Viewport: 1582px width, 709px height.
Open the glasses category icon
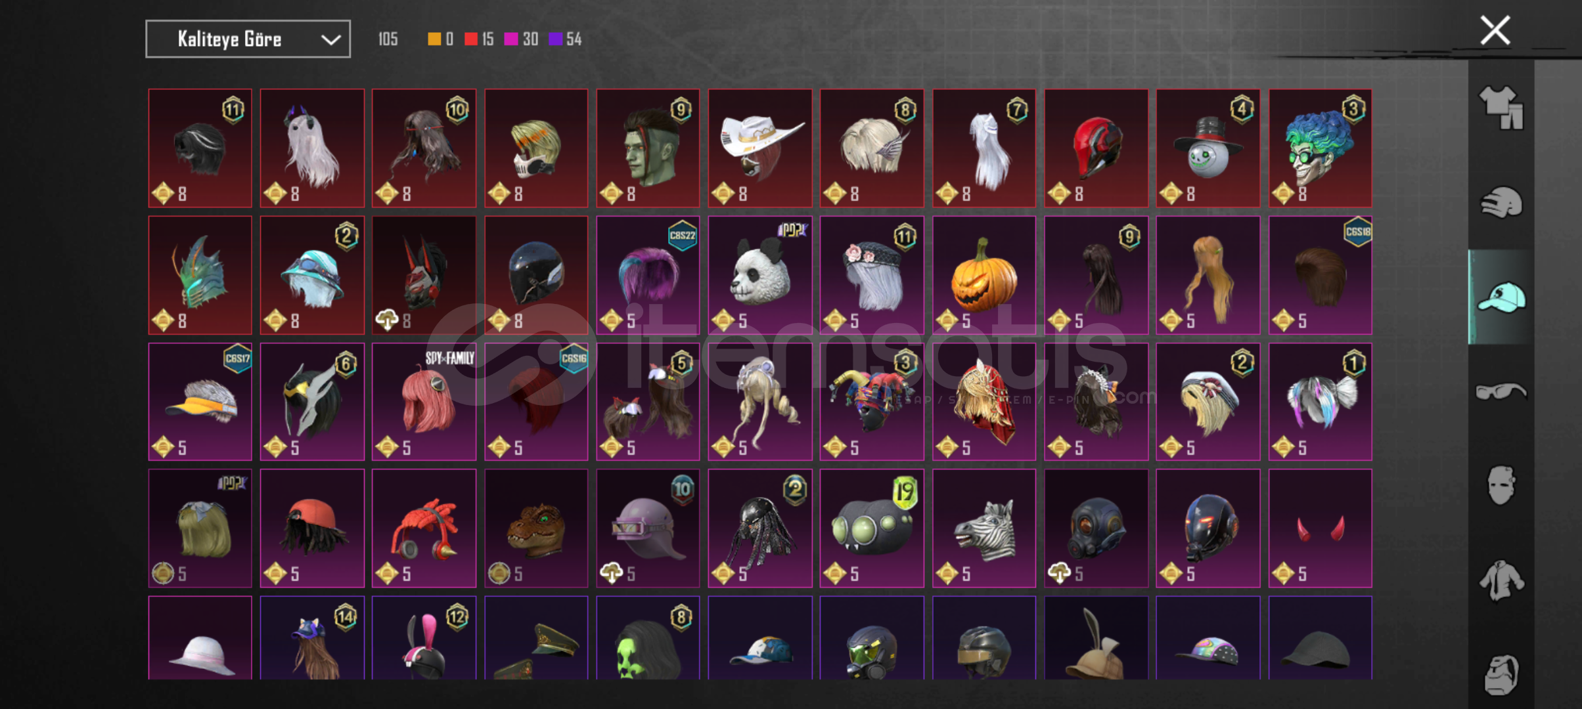point(1501,392)
